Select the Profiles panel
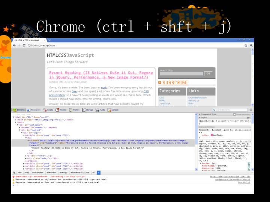 coord(74,110)
